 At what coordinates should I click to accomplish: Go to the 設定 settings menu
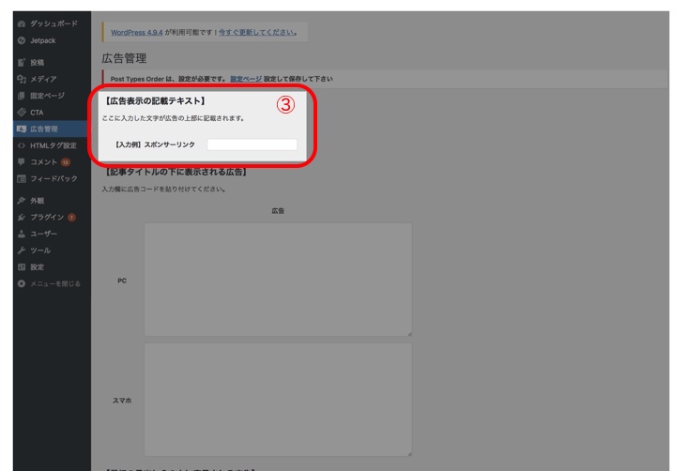pos(37,267)
